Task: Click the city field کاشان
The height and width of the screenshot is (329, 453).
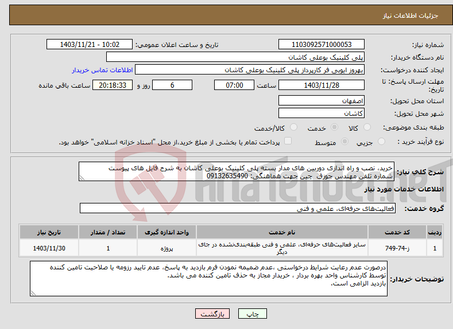Action: [322, 113]
